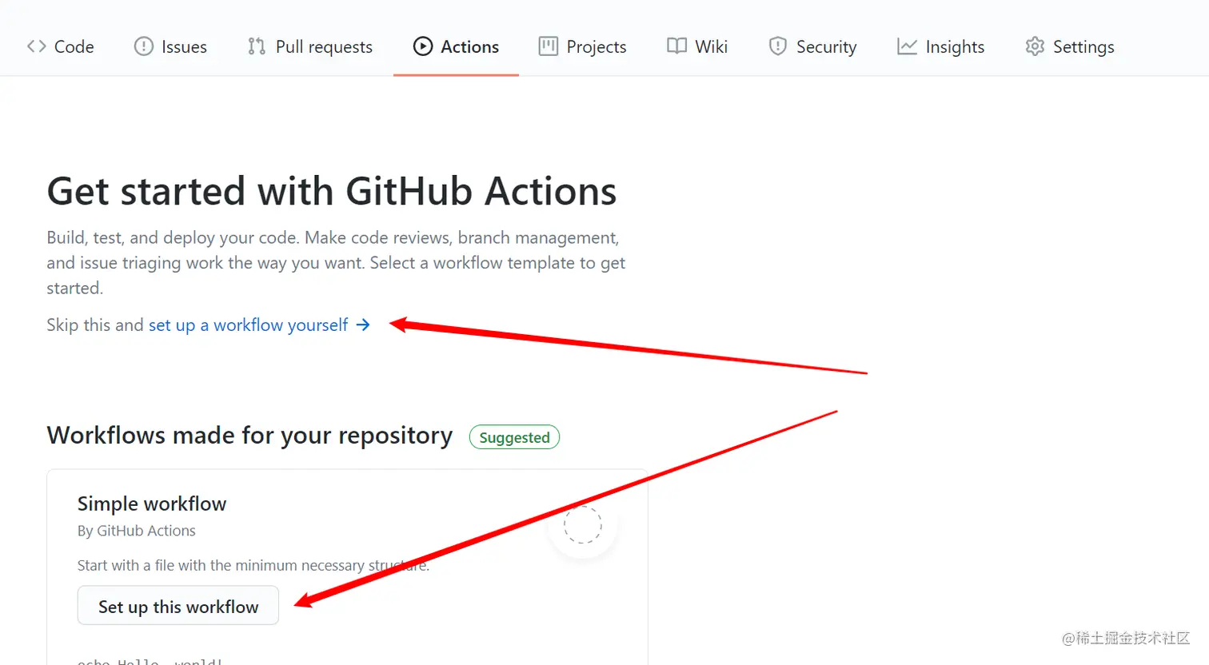Click the Settings gear icon
The image size is (1209, 665).
pyautogui.click(x=1035, y=46)
